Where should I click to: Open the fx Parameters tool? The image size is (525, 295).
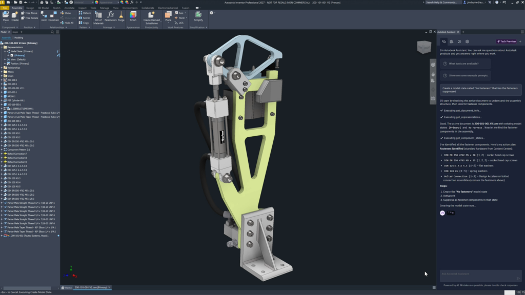click(x=111, y=16)
